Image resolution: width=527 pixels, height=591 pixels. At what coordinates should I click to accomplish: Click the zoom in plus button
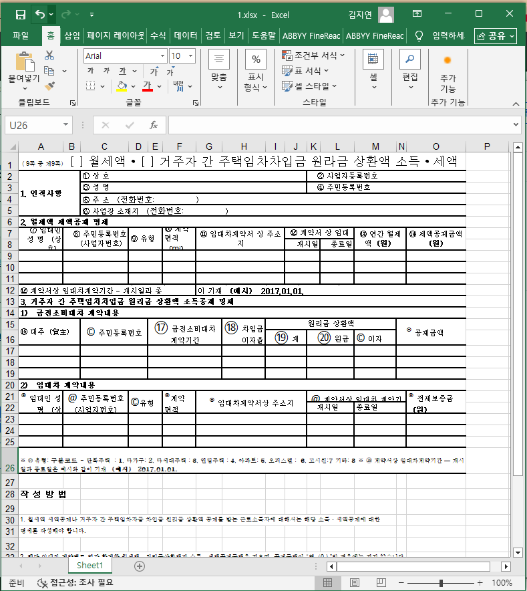click(x=480, y=583)
